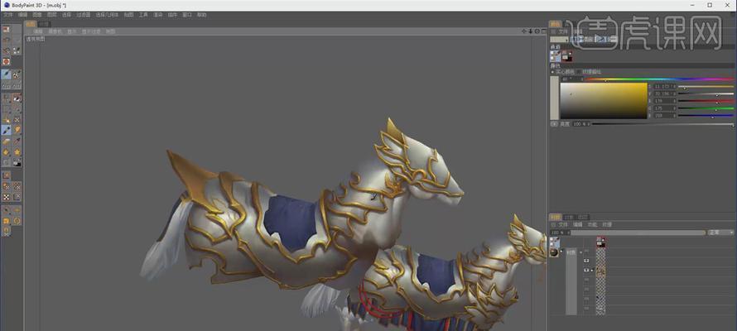Image resolution: width=737 pixels, height=331 pixels.
Task: Click viewport move camera icon at top right
Action: click(x=524, y=31)
